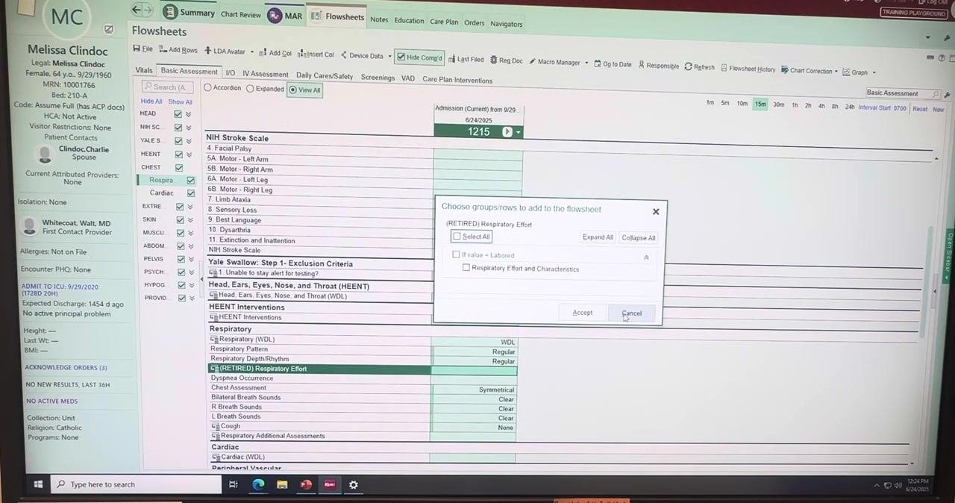Select the 30m time interval
This screenshot has height=503, width=955.
pos(778,104)
